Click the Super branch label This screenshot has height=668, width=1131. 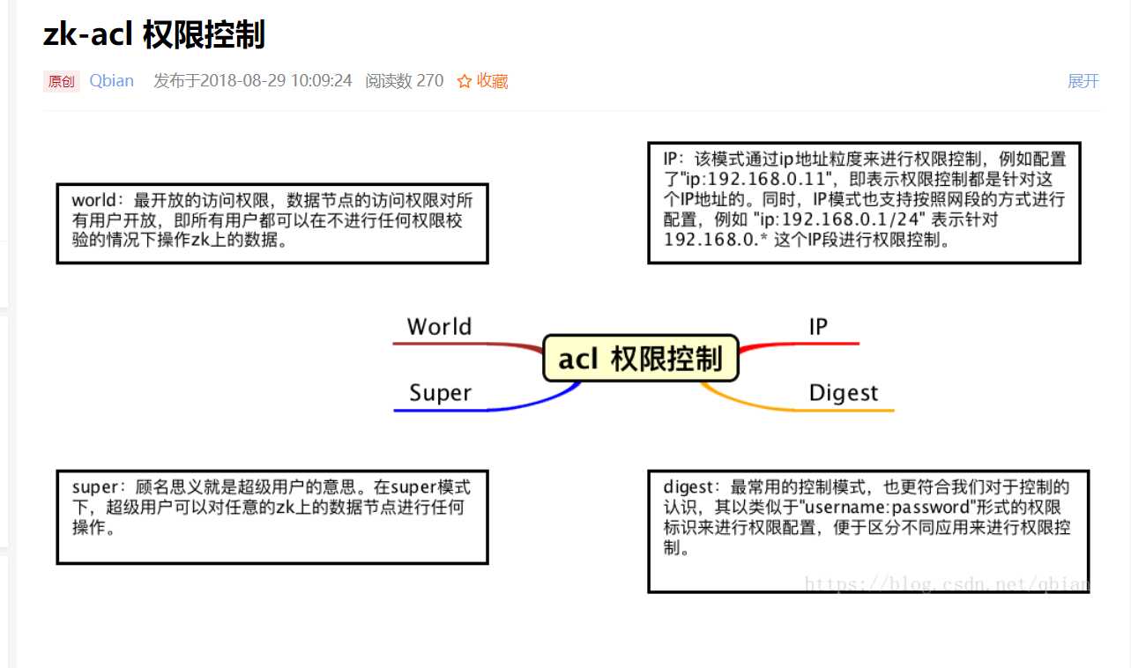[x=440, y=393]
